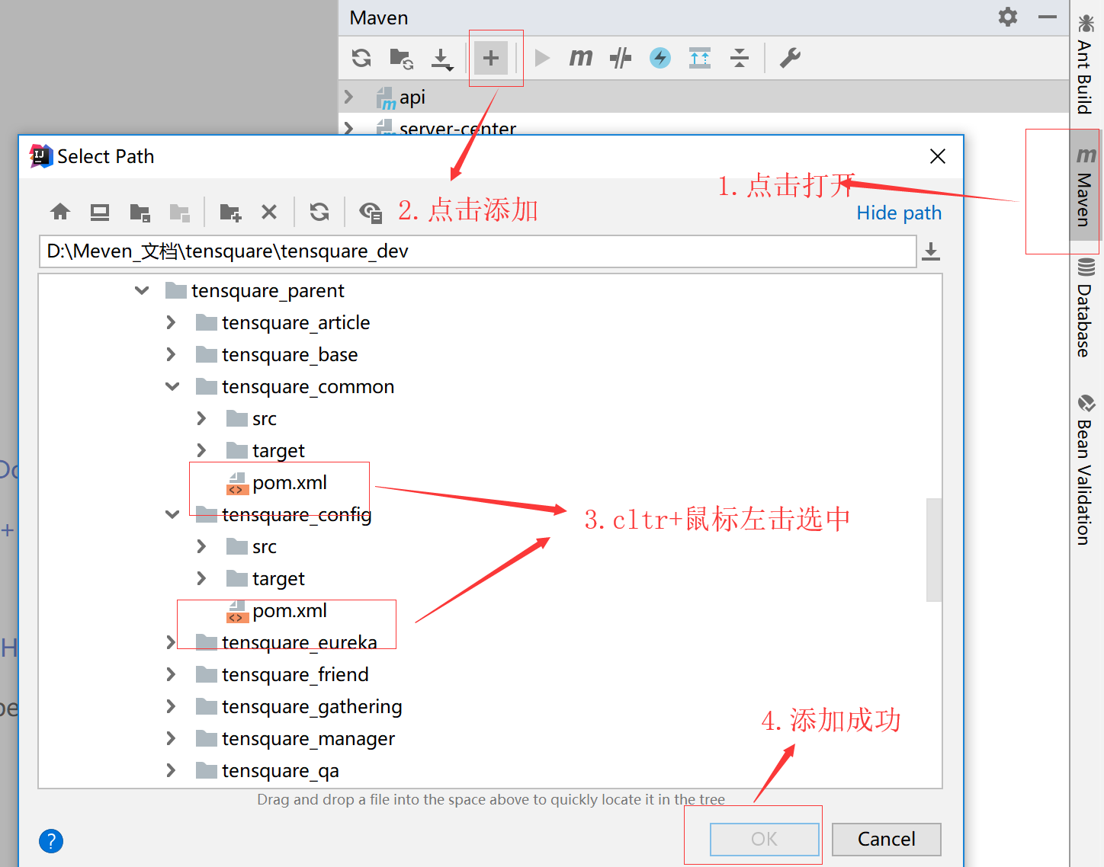Viewport: 1104px width, 867px height.
Task: Click Download Sources and Documentation icon
Action: point(441,59)
